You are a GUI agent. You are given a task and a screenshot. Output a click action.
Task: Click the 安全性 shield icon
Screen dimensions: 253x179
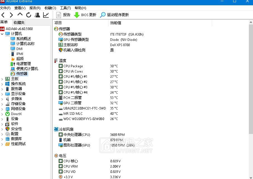click(x=8, y=129)
